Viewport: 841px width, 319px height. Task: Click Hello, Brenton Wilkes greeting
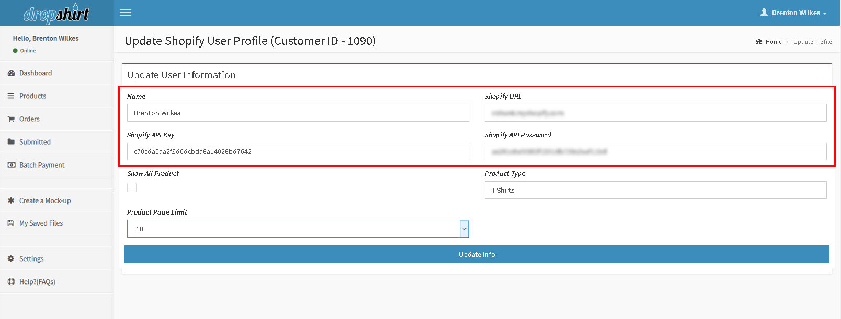click(x=46, y=38)
